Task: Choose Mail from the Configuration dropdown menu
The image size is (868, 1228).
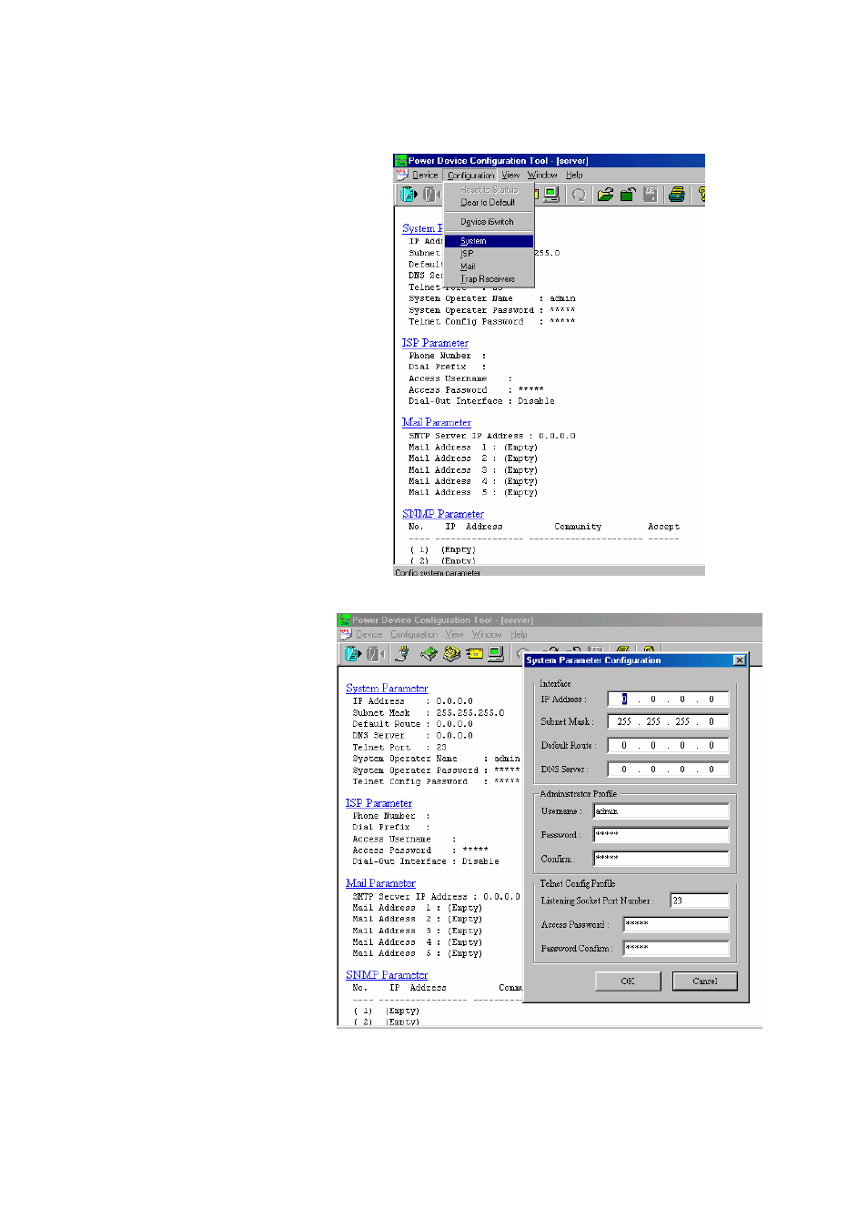Action: pyautogui.click(x=489, y=267)
